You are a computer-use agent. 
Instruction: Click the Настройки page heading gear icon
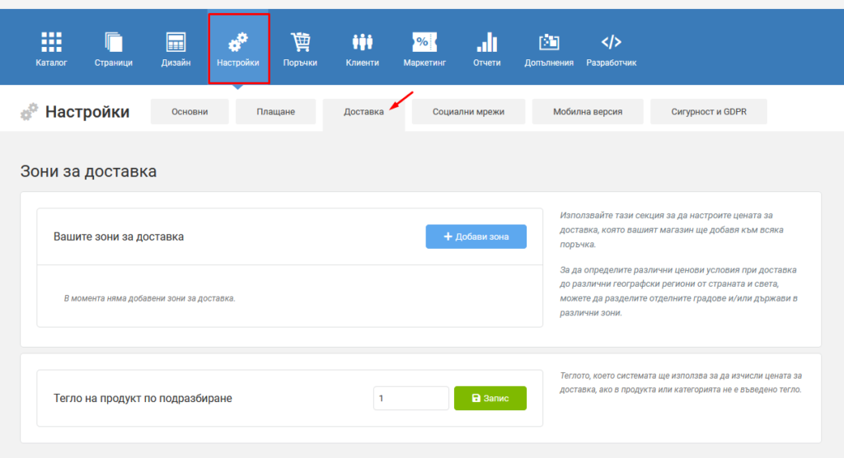(x=29, y=111)
